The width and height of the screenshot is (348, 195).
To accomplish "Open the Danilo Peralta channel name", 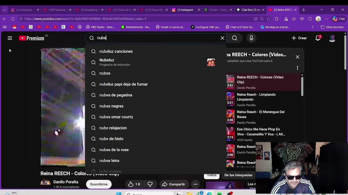I will [x=66, y=182].
